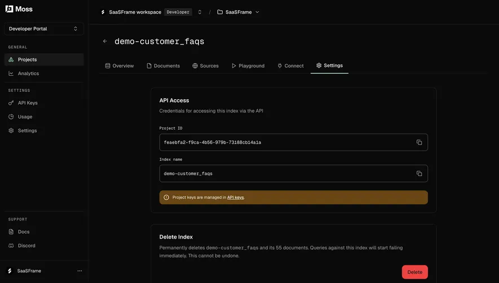This screenshot has height=283, width=499.
Task: Click the SaaSFrame account name in the sidebar footer
Action: [29, 271]
